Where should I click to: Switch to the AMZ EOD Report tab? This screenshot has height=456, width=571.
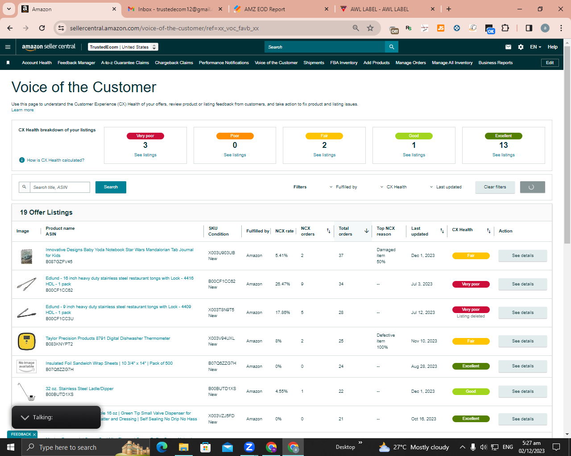[x=281, y=9]
